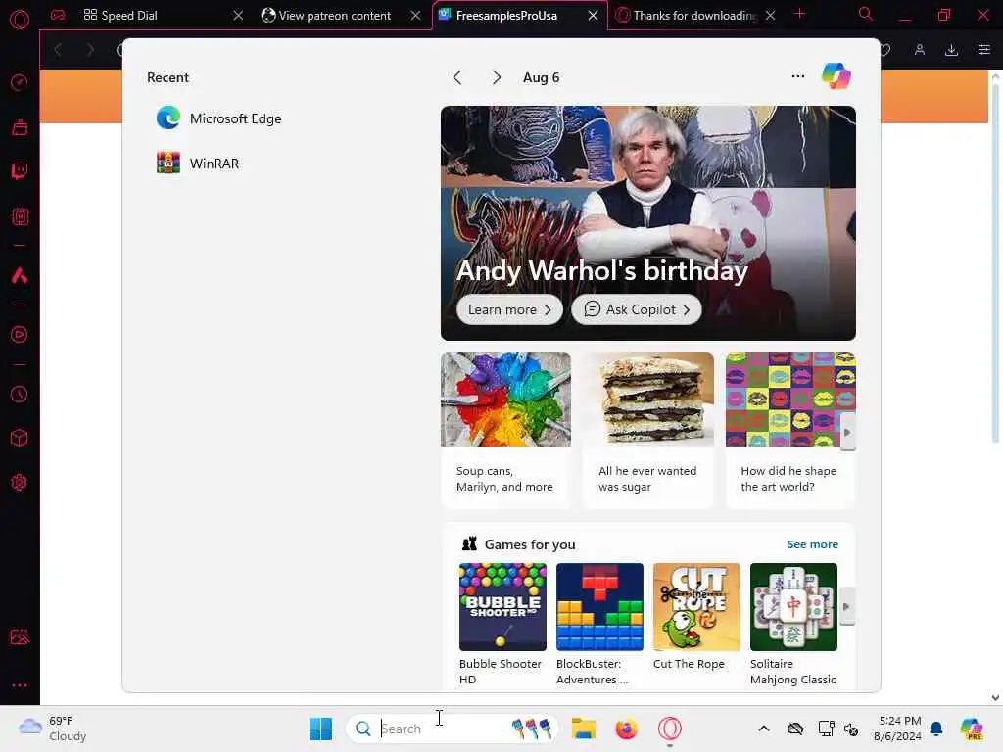Open the chip-shaped panel icon in Opera sidebar

click(x=20, y=216)
